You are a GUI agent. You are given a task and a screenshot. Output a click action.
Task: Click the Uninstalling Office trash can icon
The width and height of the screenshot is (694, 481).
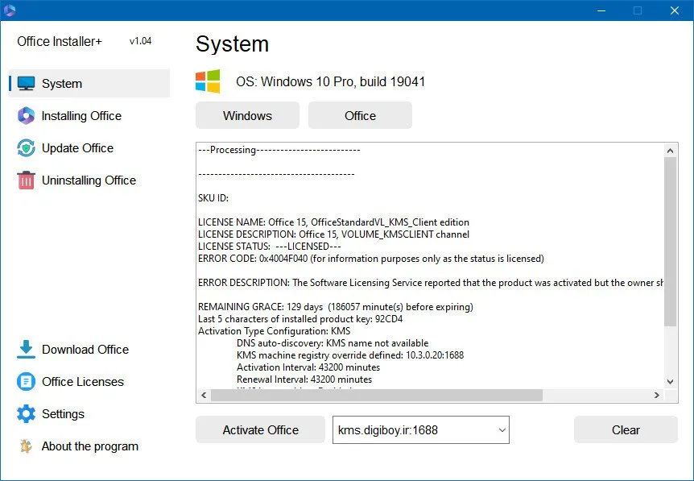point(26,180)
